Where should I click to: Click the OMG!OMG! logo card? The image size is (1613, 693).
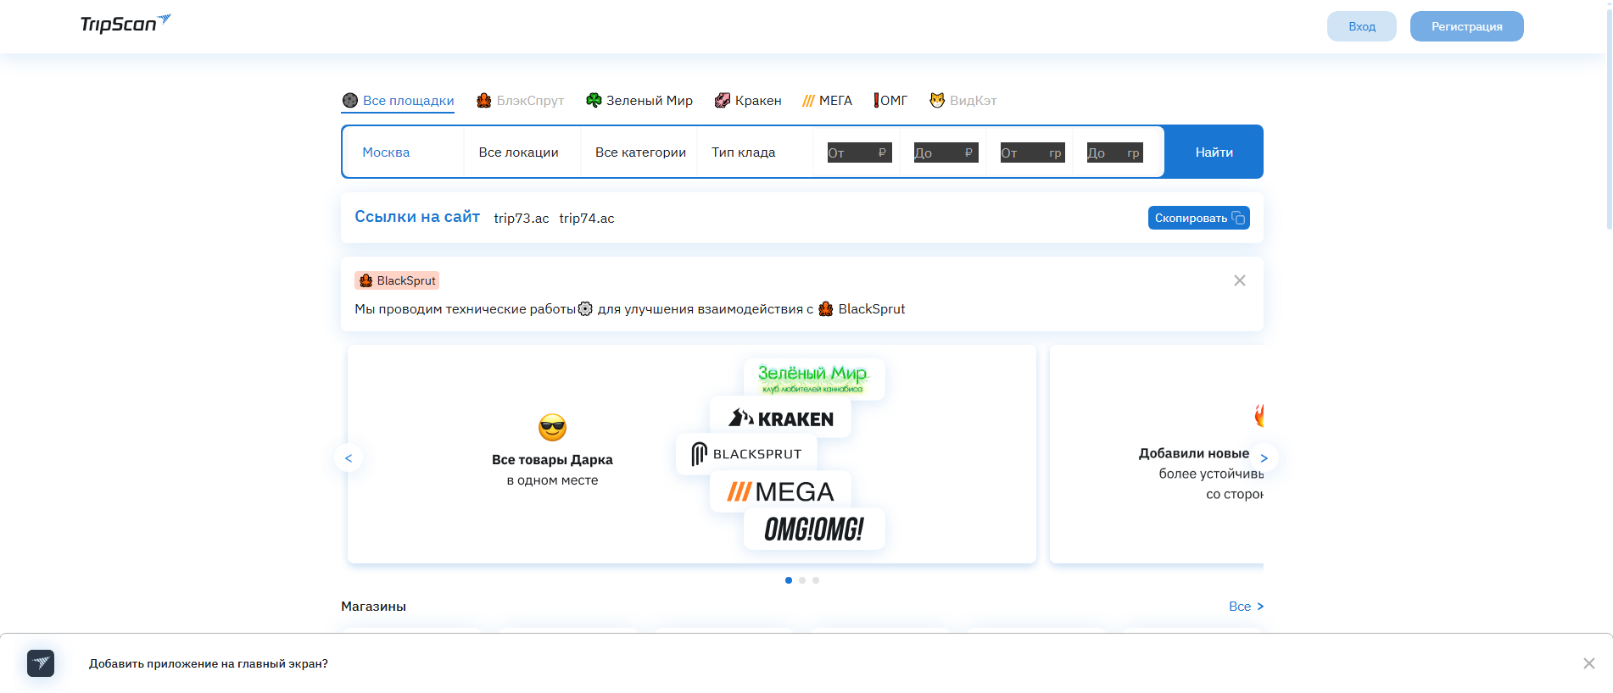point(814,529)
